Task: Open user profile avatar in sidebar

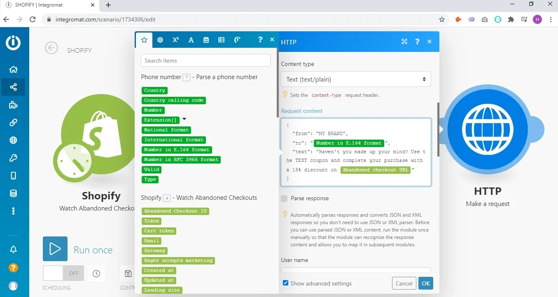Action: tap(14, 285)
